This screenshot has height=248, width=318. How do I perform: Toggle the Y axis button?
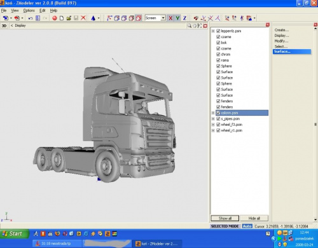point(177,18)
